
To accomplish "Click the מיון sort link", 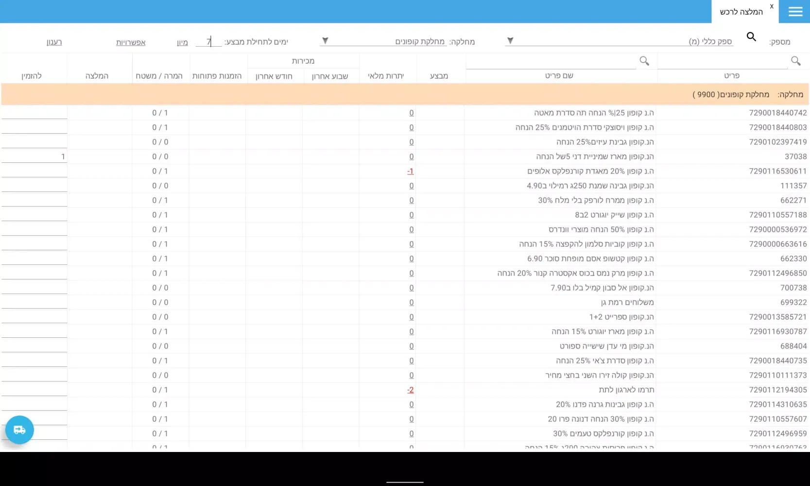I will click(182, 42).
